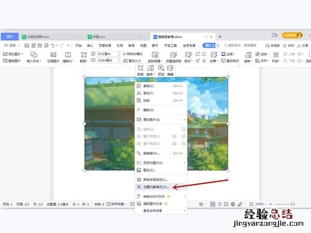311x233 pixels.
Task: Choose 转换为PDF文件 in context menu
Action: coord(161,197)
